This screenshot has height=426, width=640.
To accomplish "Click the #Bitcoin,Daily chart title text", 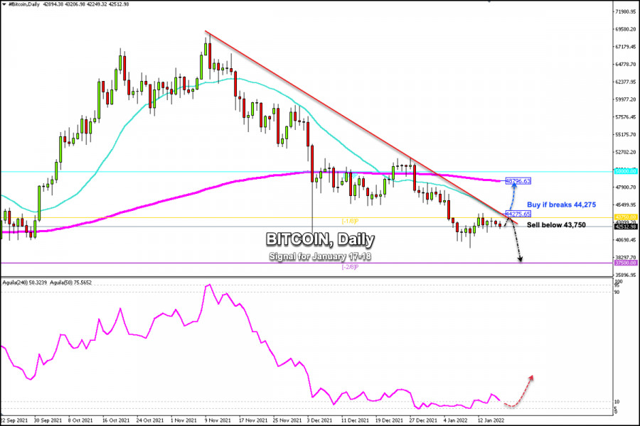I will 23,4.
